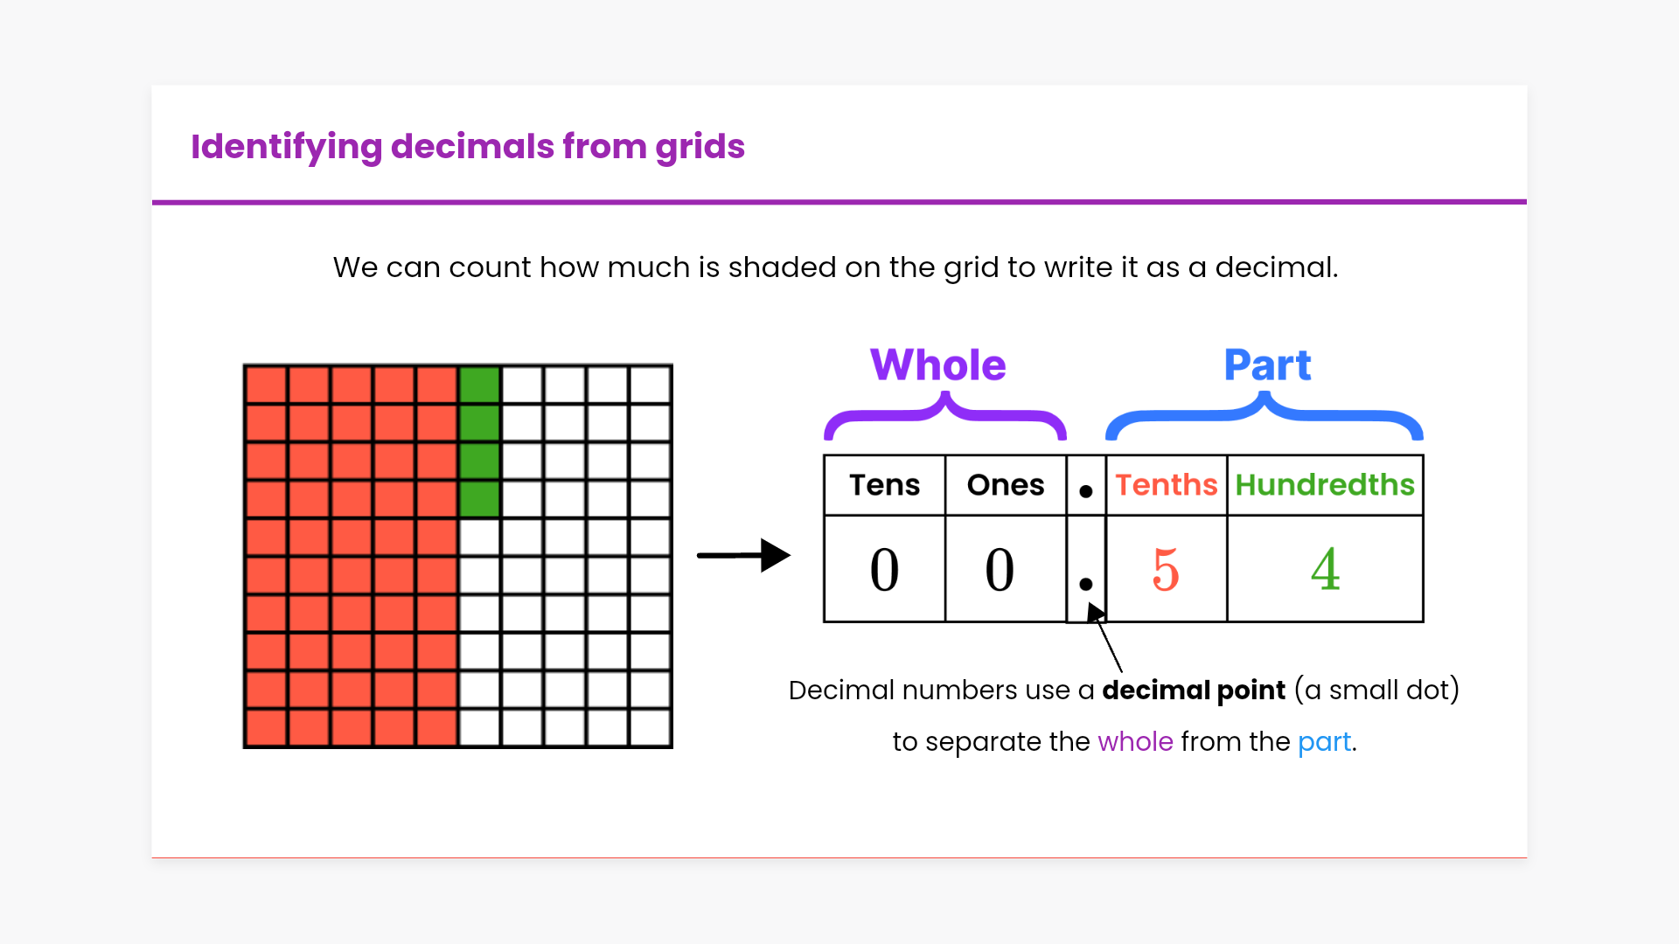
Task: Click the blue word 'part' in the sentence
Action: coord(1324,742)
